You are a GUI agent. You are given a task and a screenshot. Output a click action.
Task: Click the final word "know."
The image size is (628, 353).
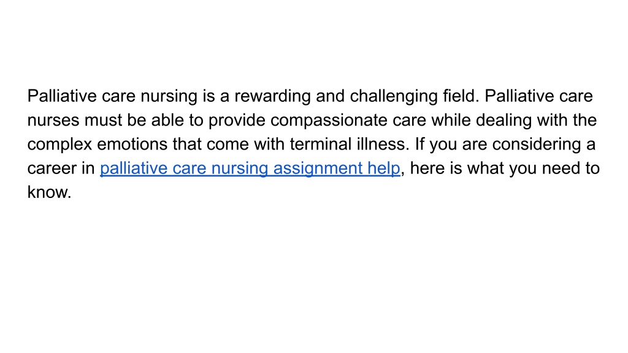pyautogui.click(x=49, y=192)
